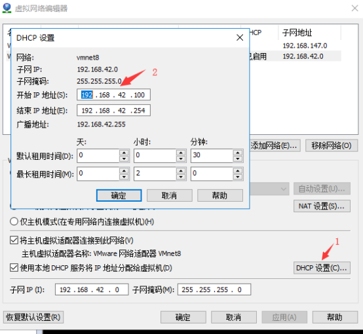Cancel the DHCP 设置 dialog with 取消
The image size is (363, 334).
(170, 196)
